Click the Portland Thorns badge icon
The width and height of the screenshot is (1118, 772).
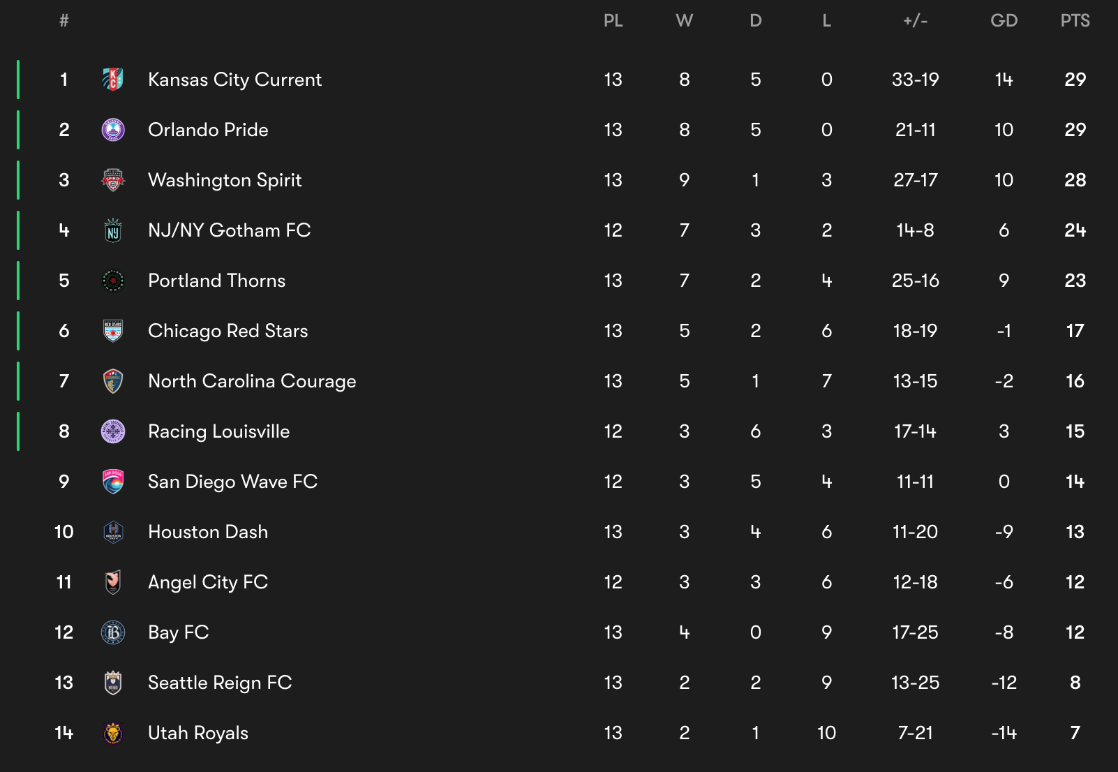coord(113,281)
